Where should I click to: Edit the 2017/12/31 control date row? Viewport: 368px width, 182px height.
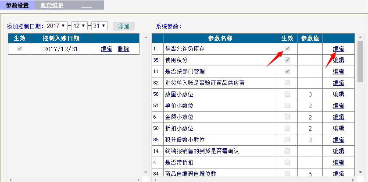pyautogui.click(x=107, y=49)
